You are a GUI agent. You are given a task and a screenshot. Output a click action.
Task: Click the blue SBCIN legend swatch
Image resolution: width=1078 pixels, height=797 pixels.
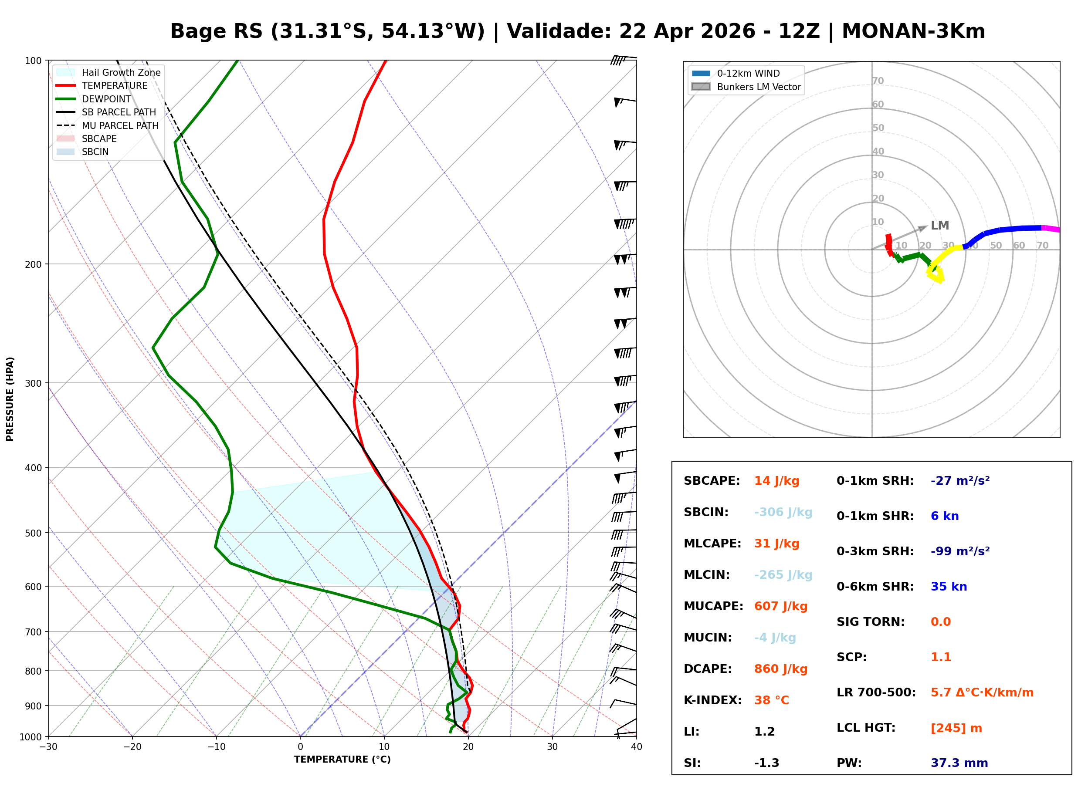(66, 152)
